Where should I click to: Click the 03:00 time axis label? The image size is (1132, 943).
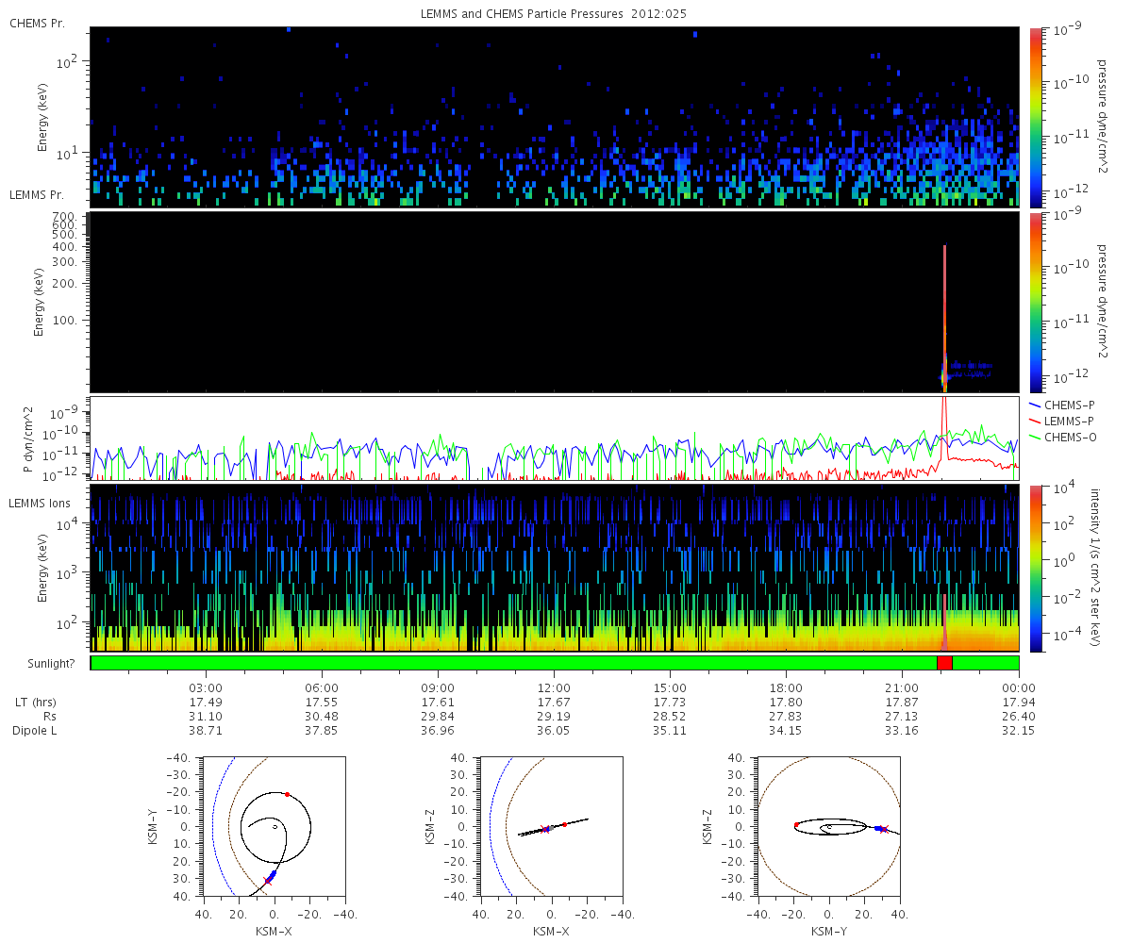pos(206,687)
